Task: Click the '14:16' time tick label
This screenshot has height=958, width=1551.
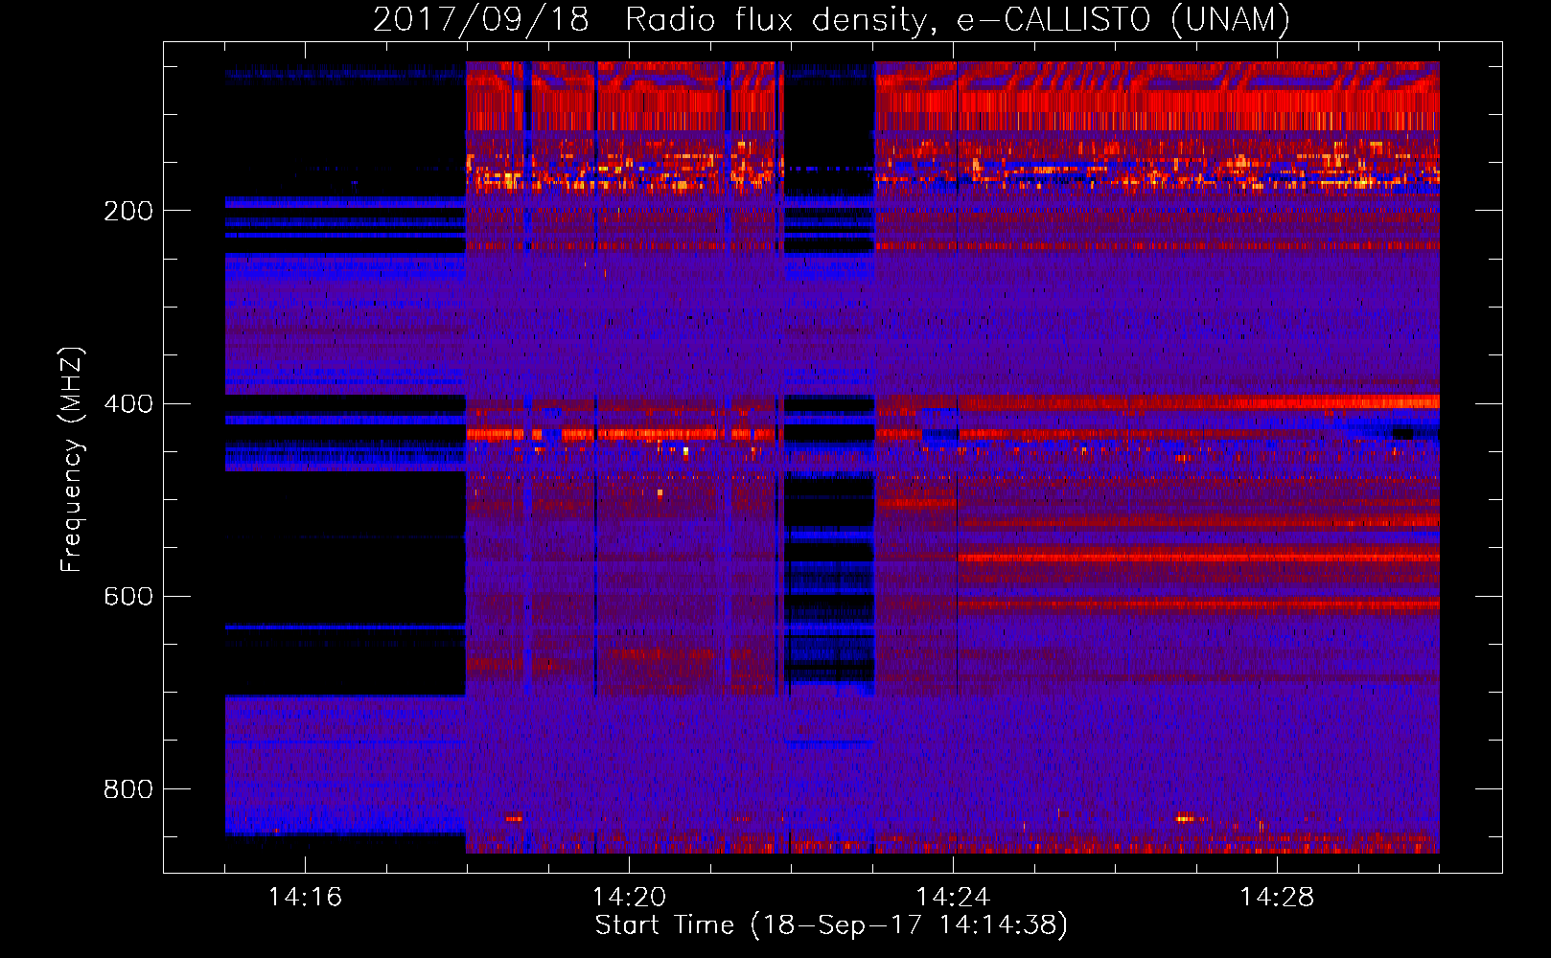Action: point(305,897)
